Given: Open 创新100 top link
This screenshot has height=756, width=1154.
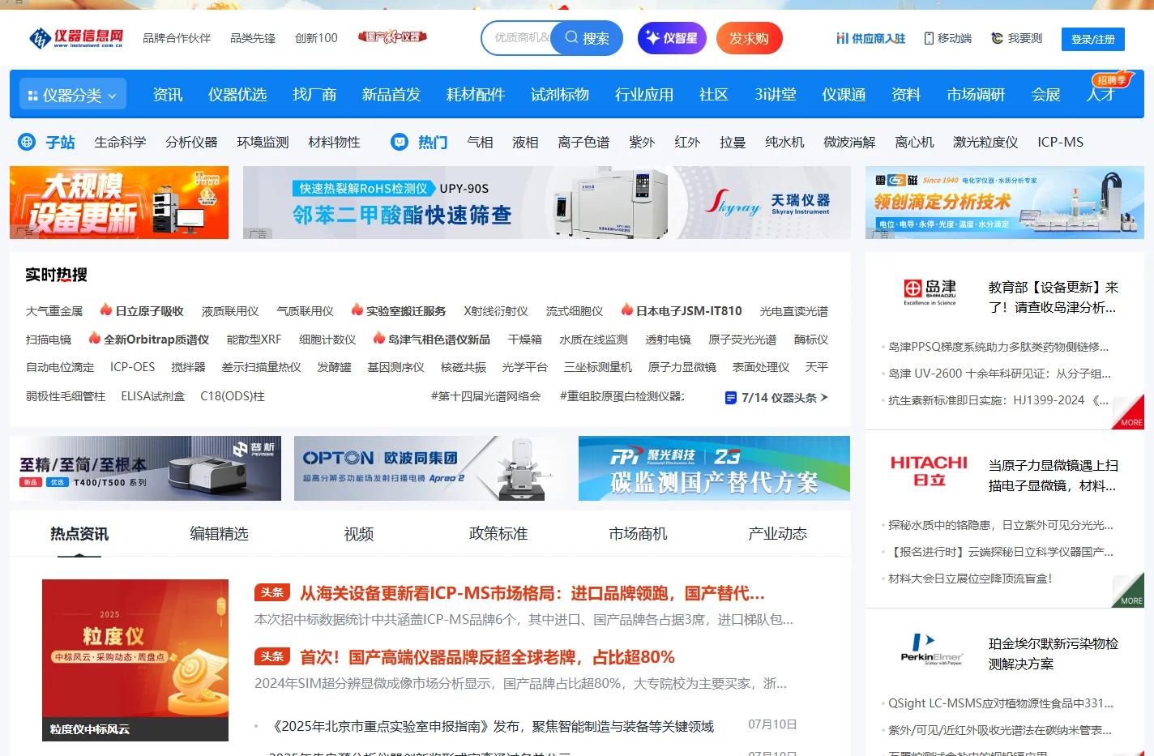Looking at the screenshot, I should (x=316, y=38).
